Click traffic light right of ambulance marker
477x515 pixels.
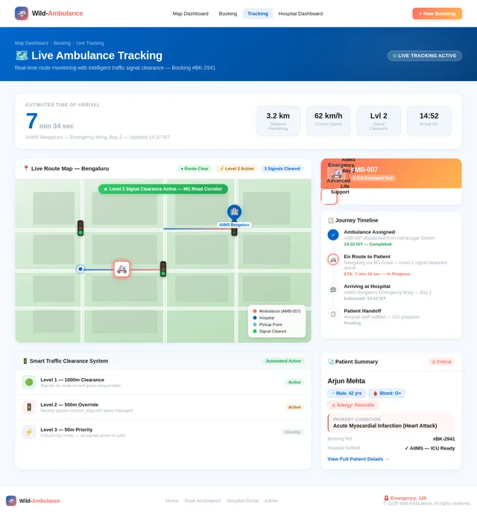point(163,269)
